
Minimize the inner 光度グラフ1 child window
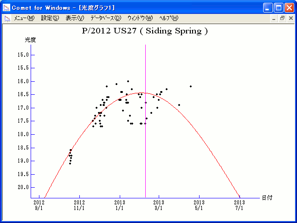[274, 18]
